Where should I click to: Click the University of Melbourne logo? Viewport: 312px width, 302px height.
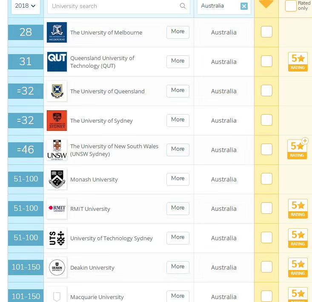[57, 32]
